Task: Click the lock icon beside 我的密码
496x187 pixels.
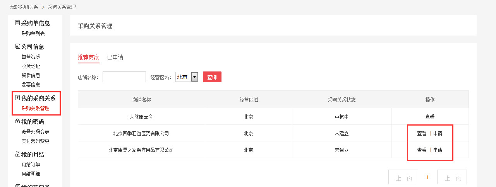Action: 17,122
